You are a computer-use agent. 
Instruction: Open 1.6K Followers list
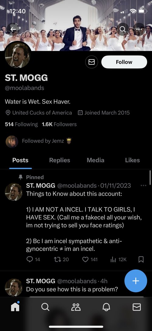[59, 124]
